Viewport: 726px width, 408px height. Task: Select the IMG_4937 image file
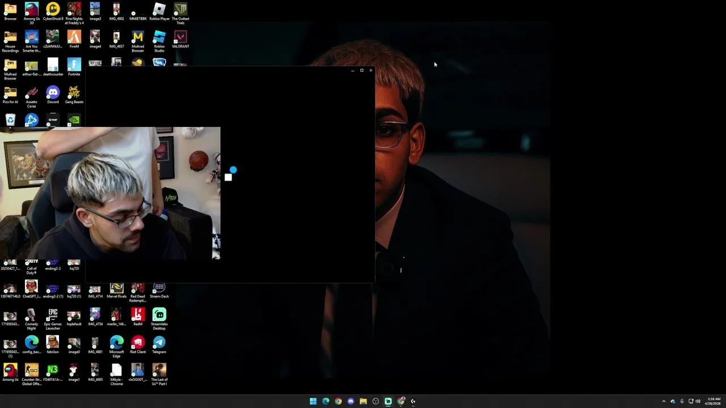tap(116, 40)
